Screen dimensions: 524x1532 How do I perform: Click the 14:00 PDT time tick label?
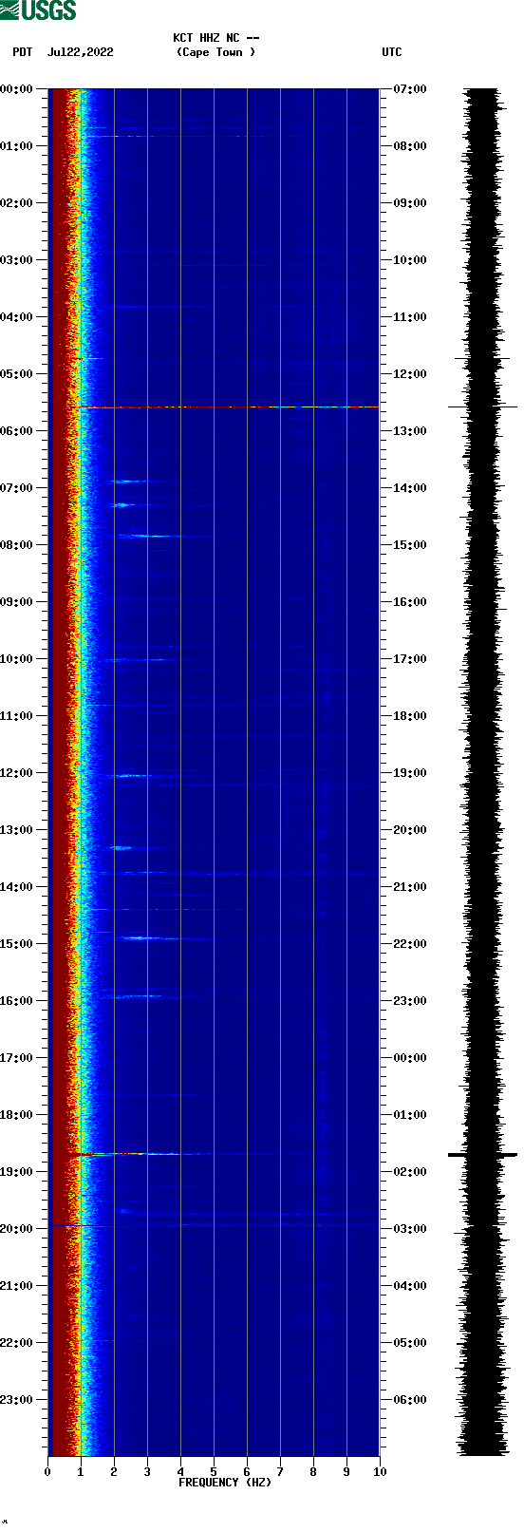[17, 887]
